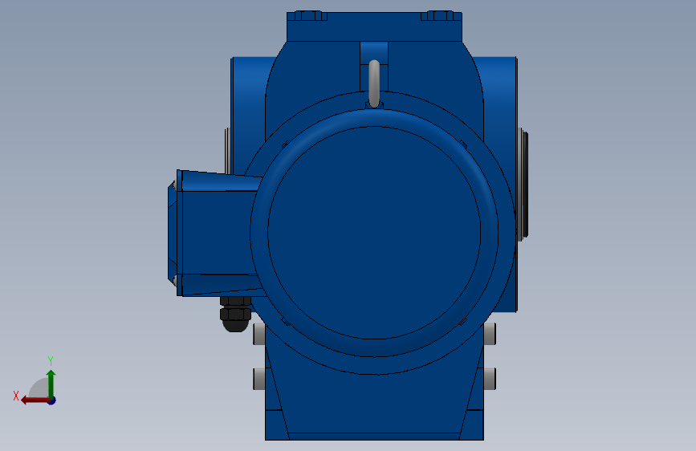696x451 pixels.
Task: Pick the round front cover face
Action: click(x=374, y=233)
